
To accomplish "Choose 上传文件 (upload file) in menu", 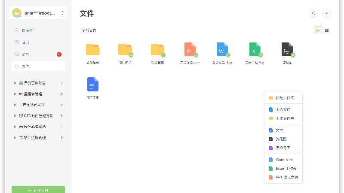I will [283, 109].
